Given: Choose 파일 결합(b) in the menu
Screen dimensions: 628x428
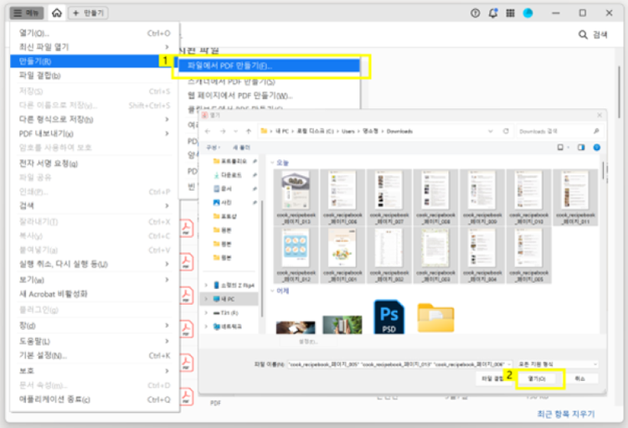Looking at the screenshot, I should pos(95,75).
